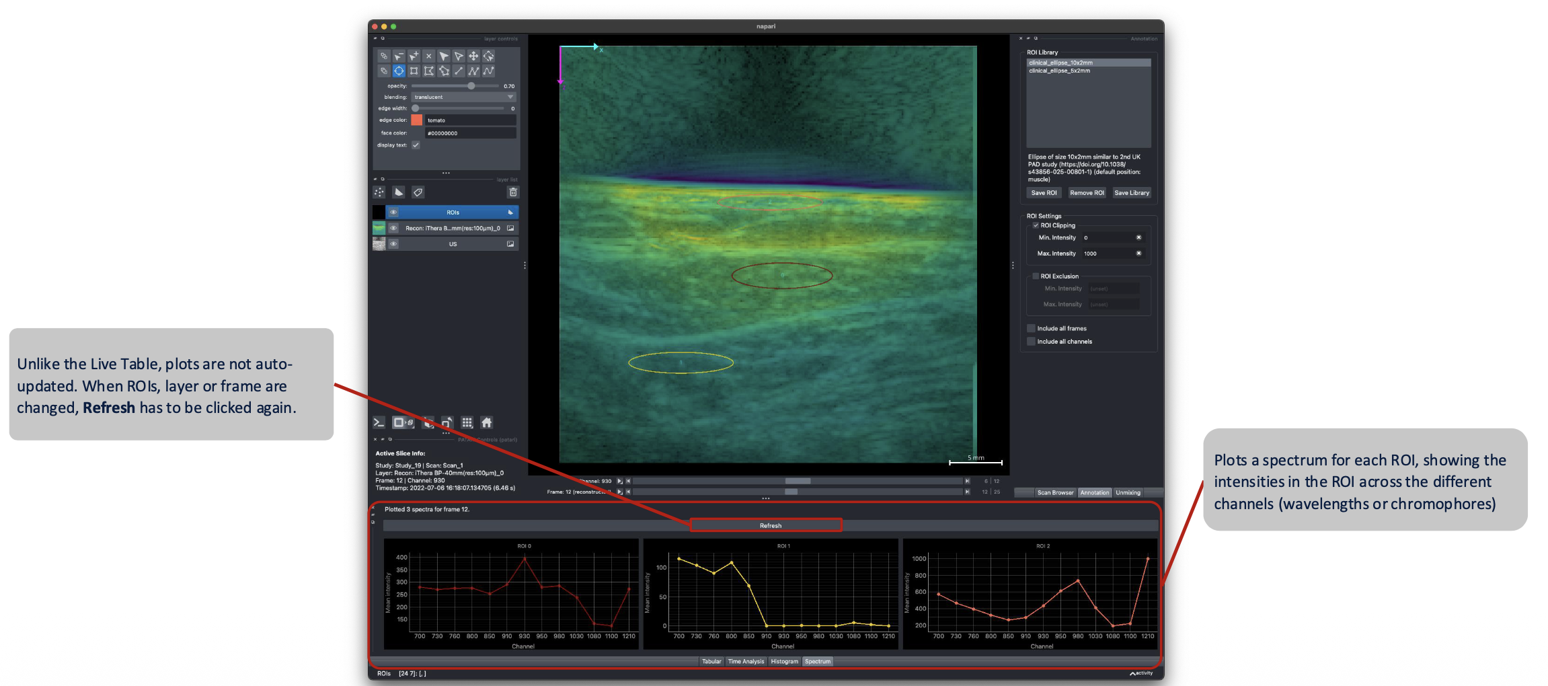Check Include all frames
1548x686 pixels.
(1031, 328)
